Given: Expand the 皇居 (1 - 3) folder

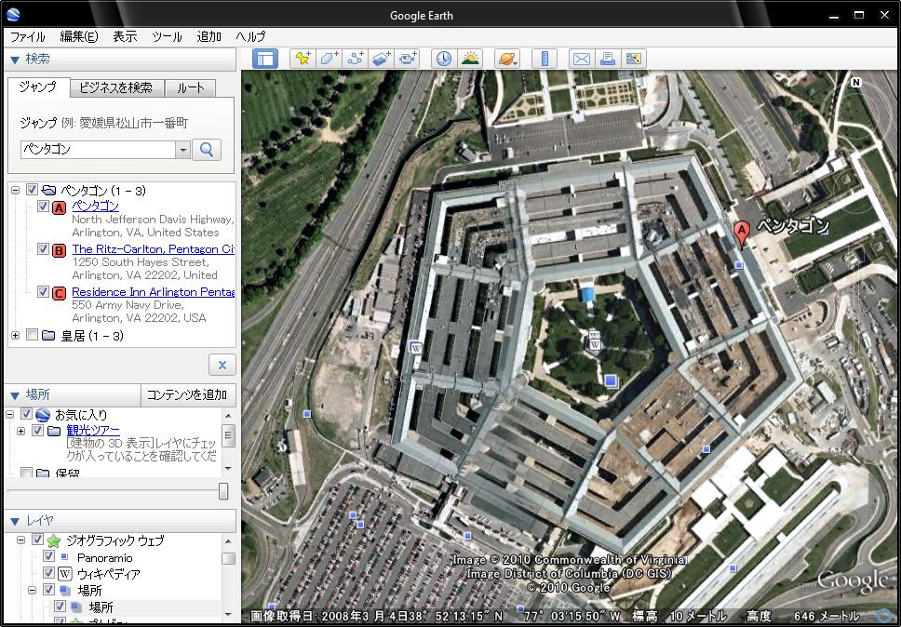Looking at the screenshot, I should [x=16, y=335].
